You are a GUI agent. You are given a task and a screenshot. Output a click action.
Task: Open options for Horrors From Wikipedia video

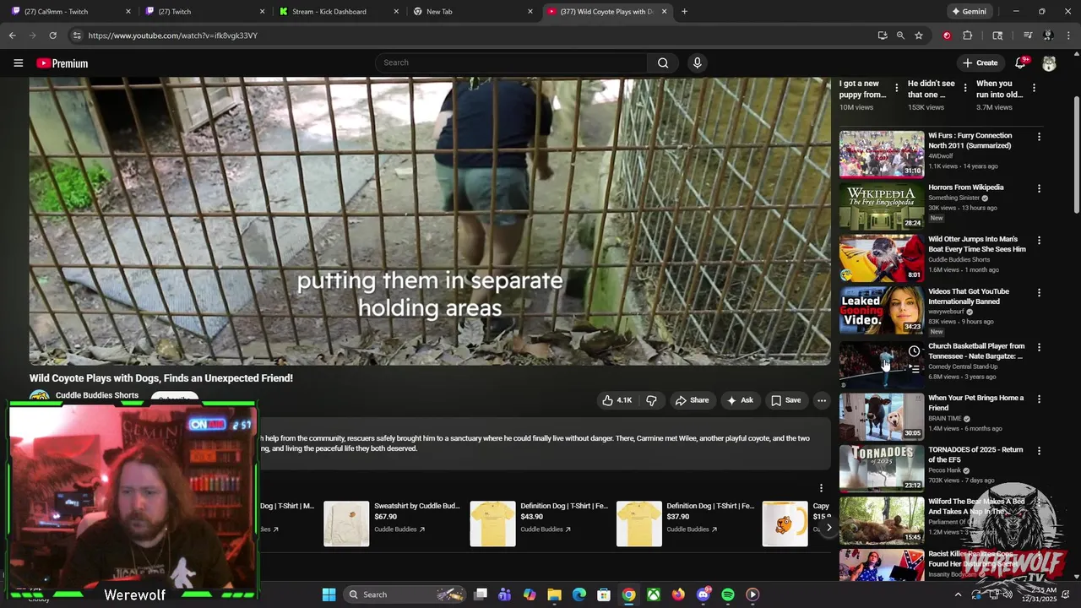point(1039,188)
